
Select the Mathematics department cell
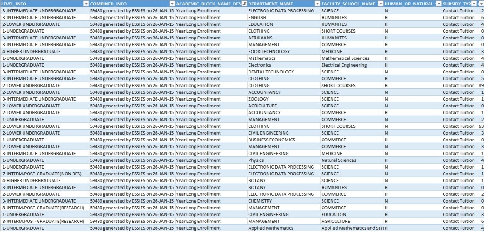284,58
